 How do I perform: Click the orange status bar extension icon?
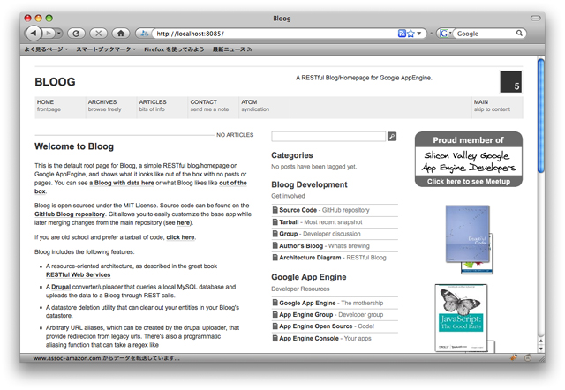click(514, 357)
